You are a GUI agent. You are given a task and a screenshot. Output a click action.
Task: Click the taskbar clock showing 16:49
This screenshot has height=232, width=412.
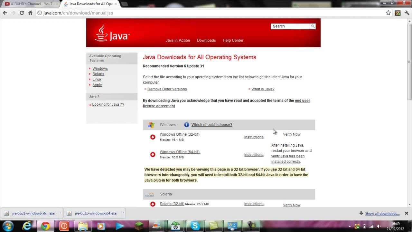(x=395, y=224)
